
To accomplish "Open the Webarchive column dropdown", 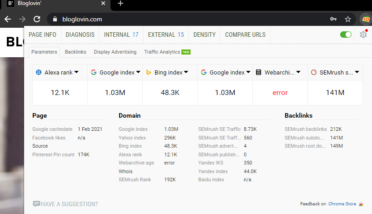I will click(303, 72).
